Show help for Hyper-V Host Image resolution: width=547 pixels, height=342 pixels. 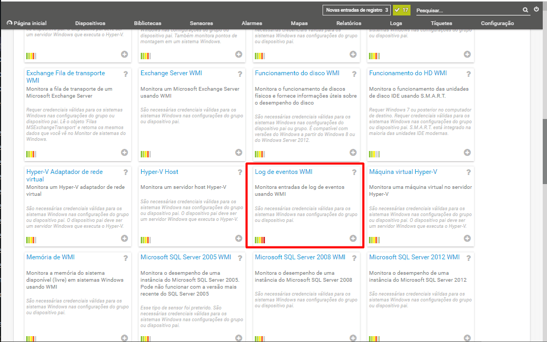click(x=240, y=172)
